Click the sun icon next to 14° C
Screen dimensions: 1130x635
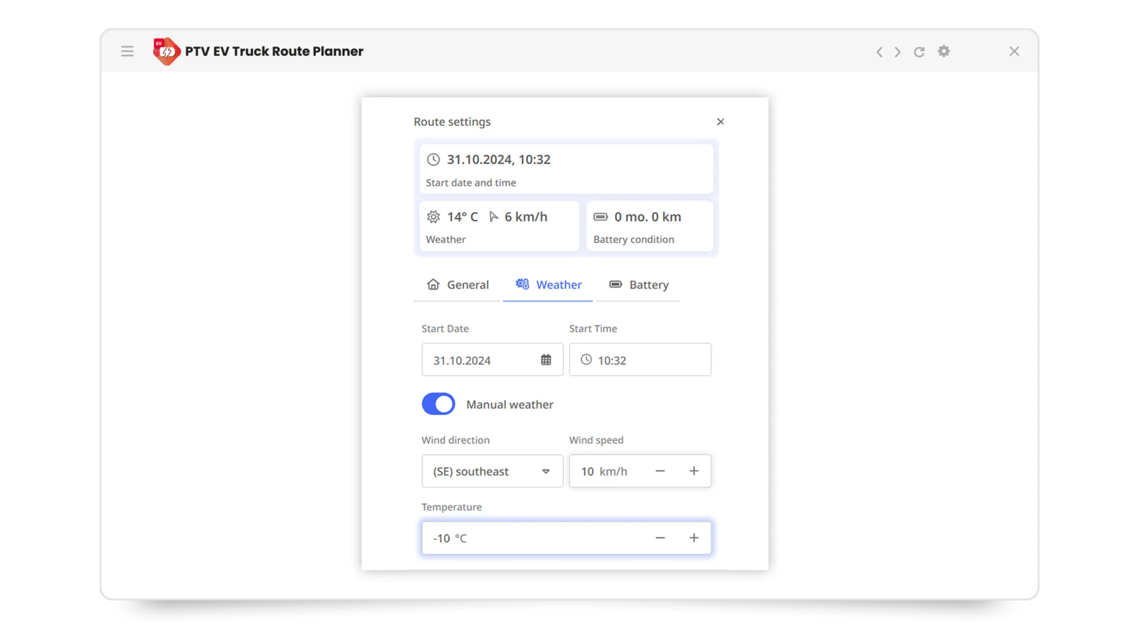pyautogui.click(x=433, y=217)
